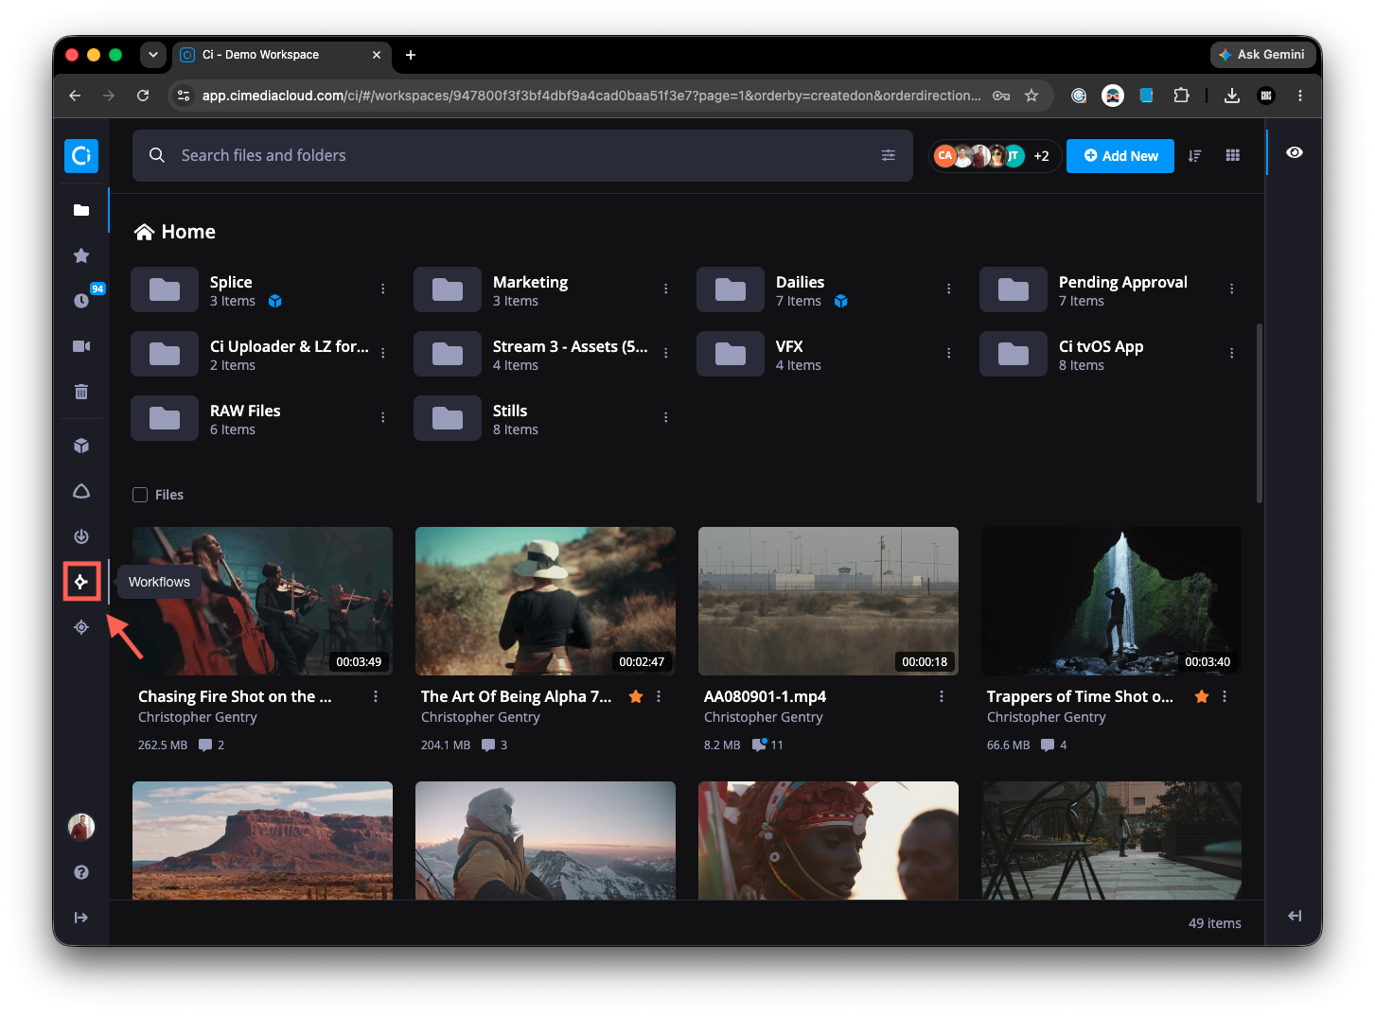Open options menu for Pending Approval folder
The height and width of the screenshot is (1016, 1375).
pos(1231,289)
